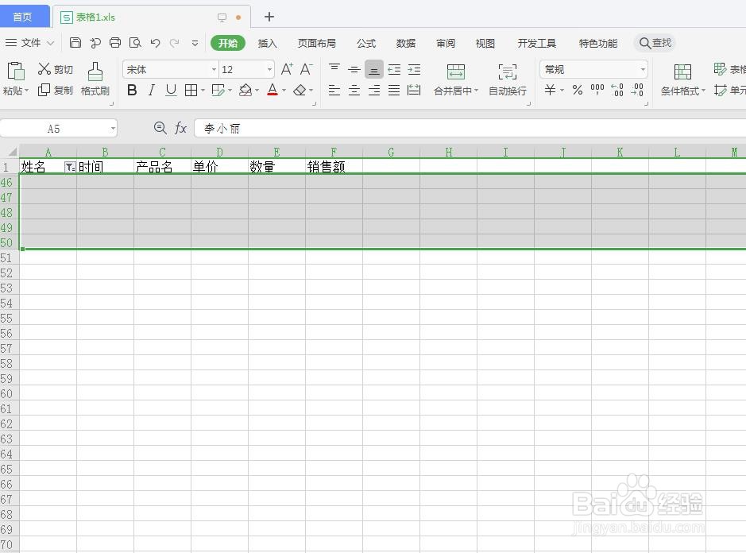Click decrease indent icon
The height and width of the screenshot is (553, 746).
click(x=394, y=69)
